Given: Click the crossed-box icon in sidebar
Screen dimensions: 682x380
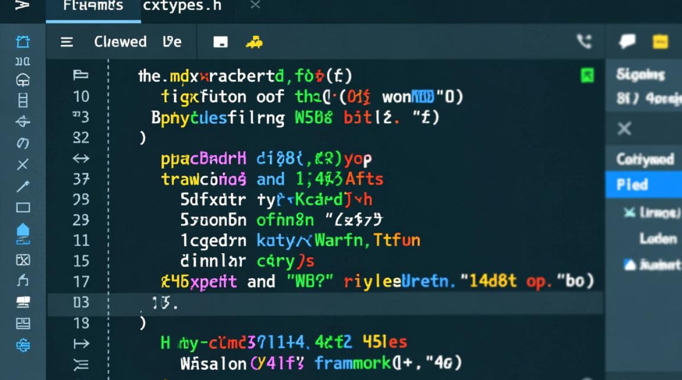Looking at the screenshot, I should [x=23, y=260].
